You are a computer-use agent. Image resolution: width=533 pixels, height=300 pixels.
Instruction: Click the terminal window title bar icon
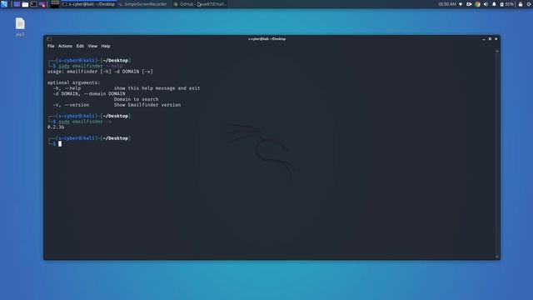coord(49,39)
